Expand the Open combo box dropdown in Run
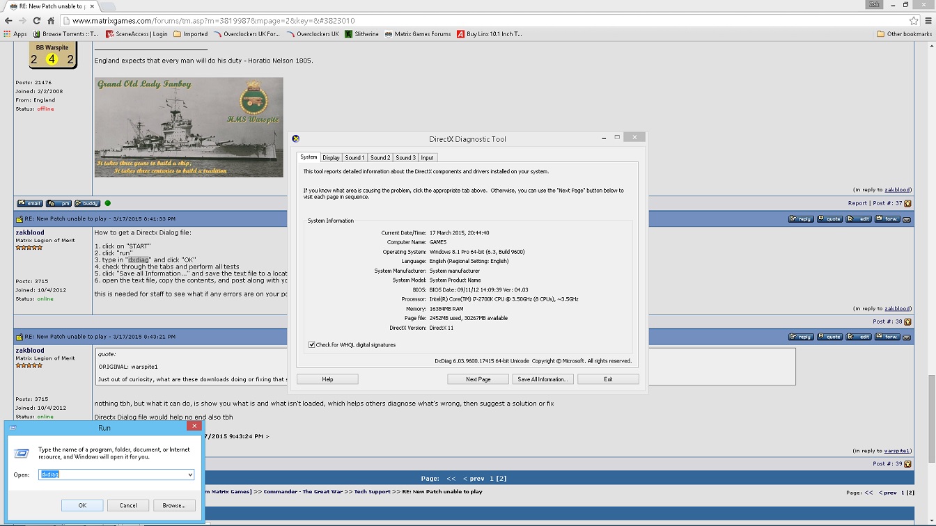This screenshot has height=526, width=936. click(x=189, y=475)
